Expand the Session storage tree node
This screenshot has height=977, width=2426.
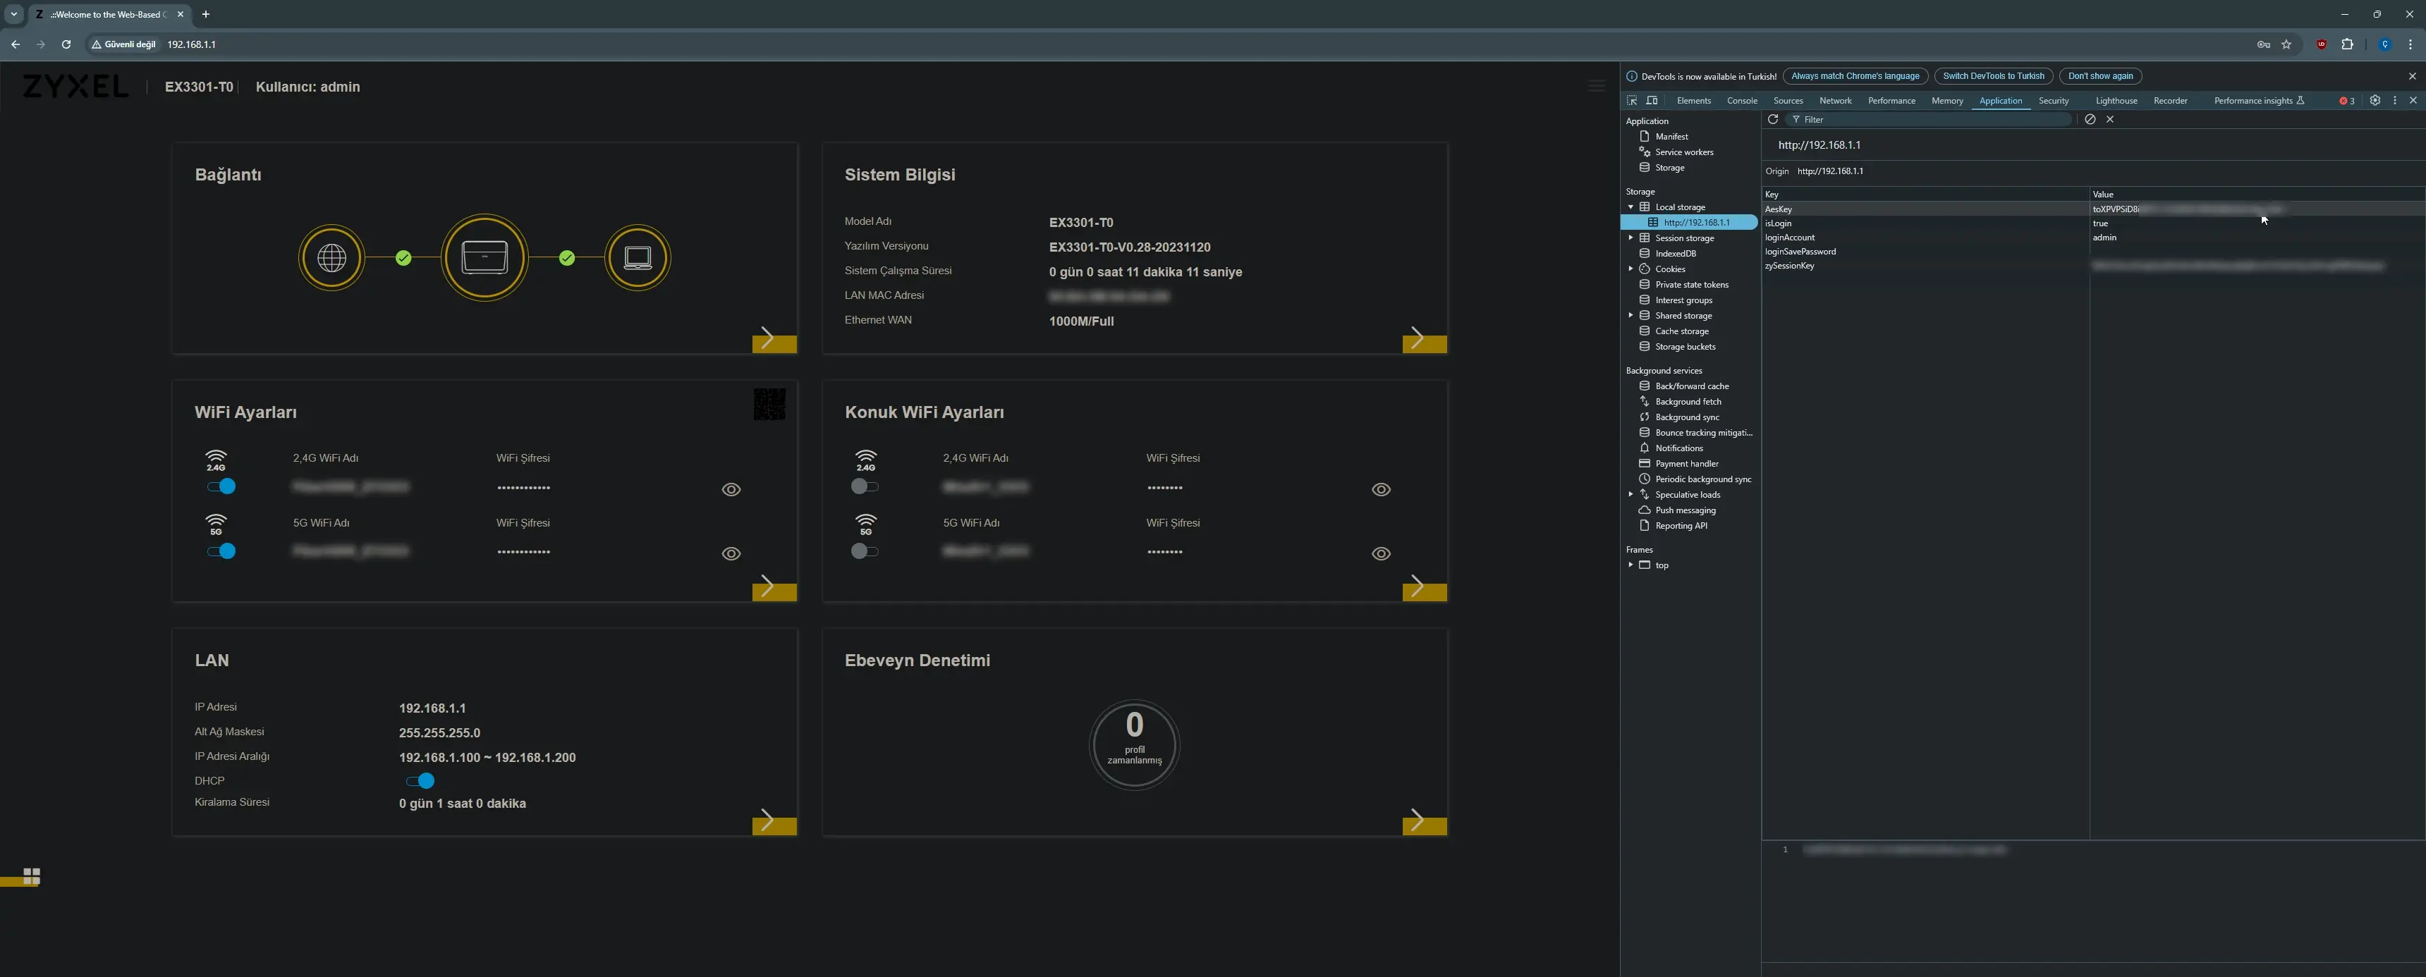click(1630, 238)
